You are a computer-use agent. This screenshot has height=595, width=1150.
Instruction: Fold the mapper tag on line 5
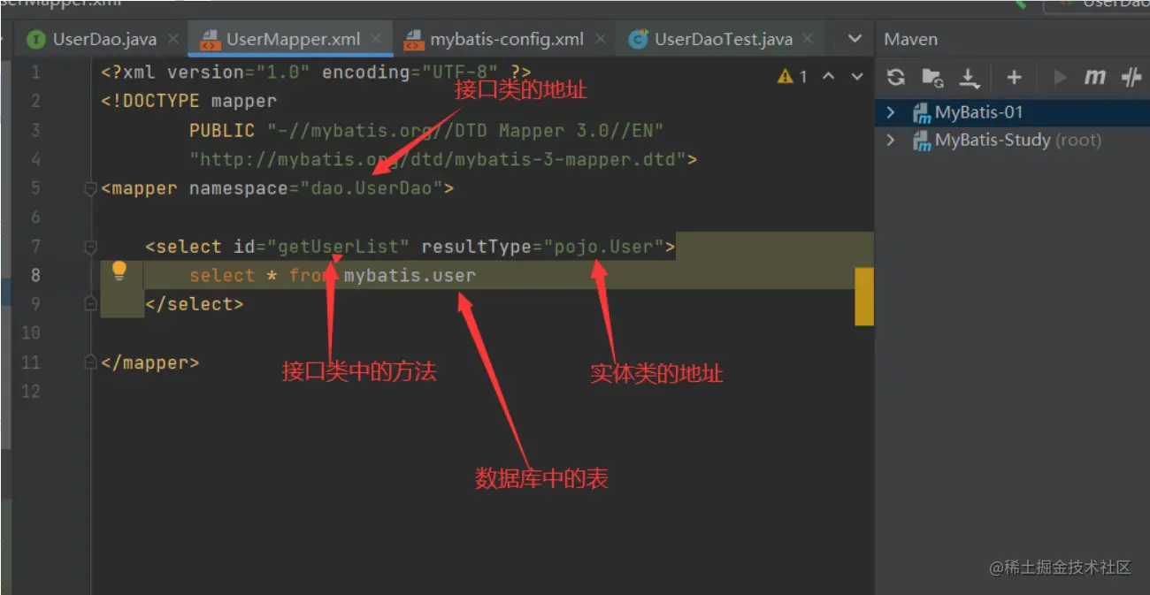[90, 188]
